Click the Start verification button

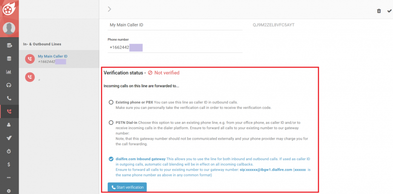(127, 187)
